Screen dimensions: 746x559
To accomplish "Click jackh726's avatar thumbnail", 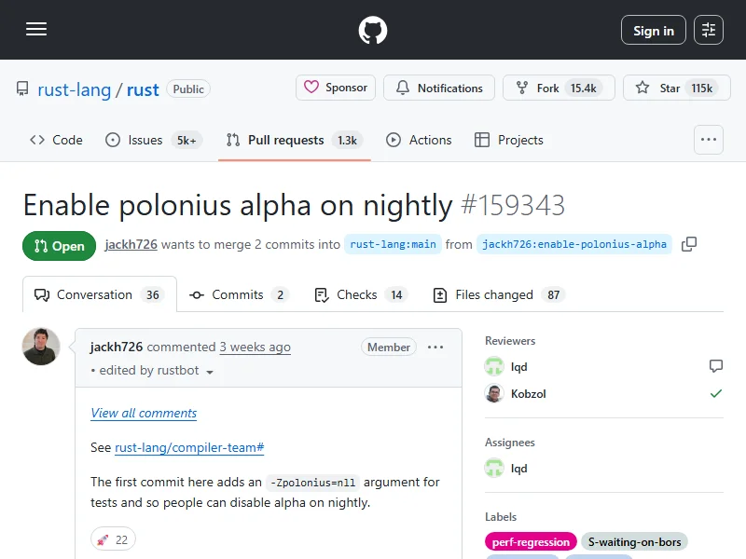I will pos(41,347).
